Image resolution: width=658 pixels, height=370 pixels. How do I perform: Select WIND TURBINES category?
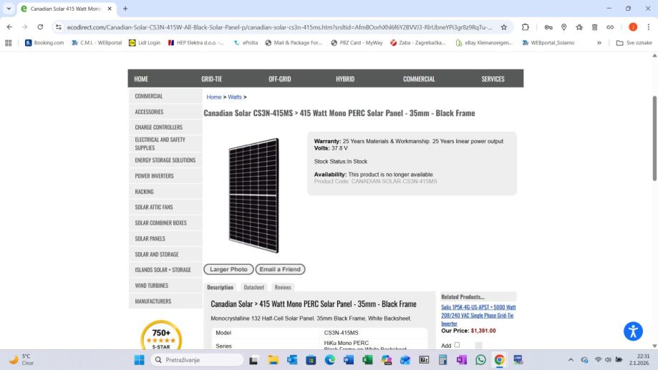tap(165, 286)
